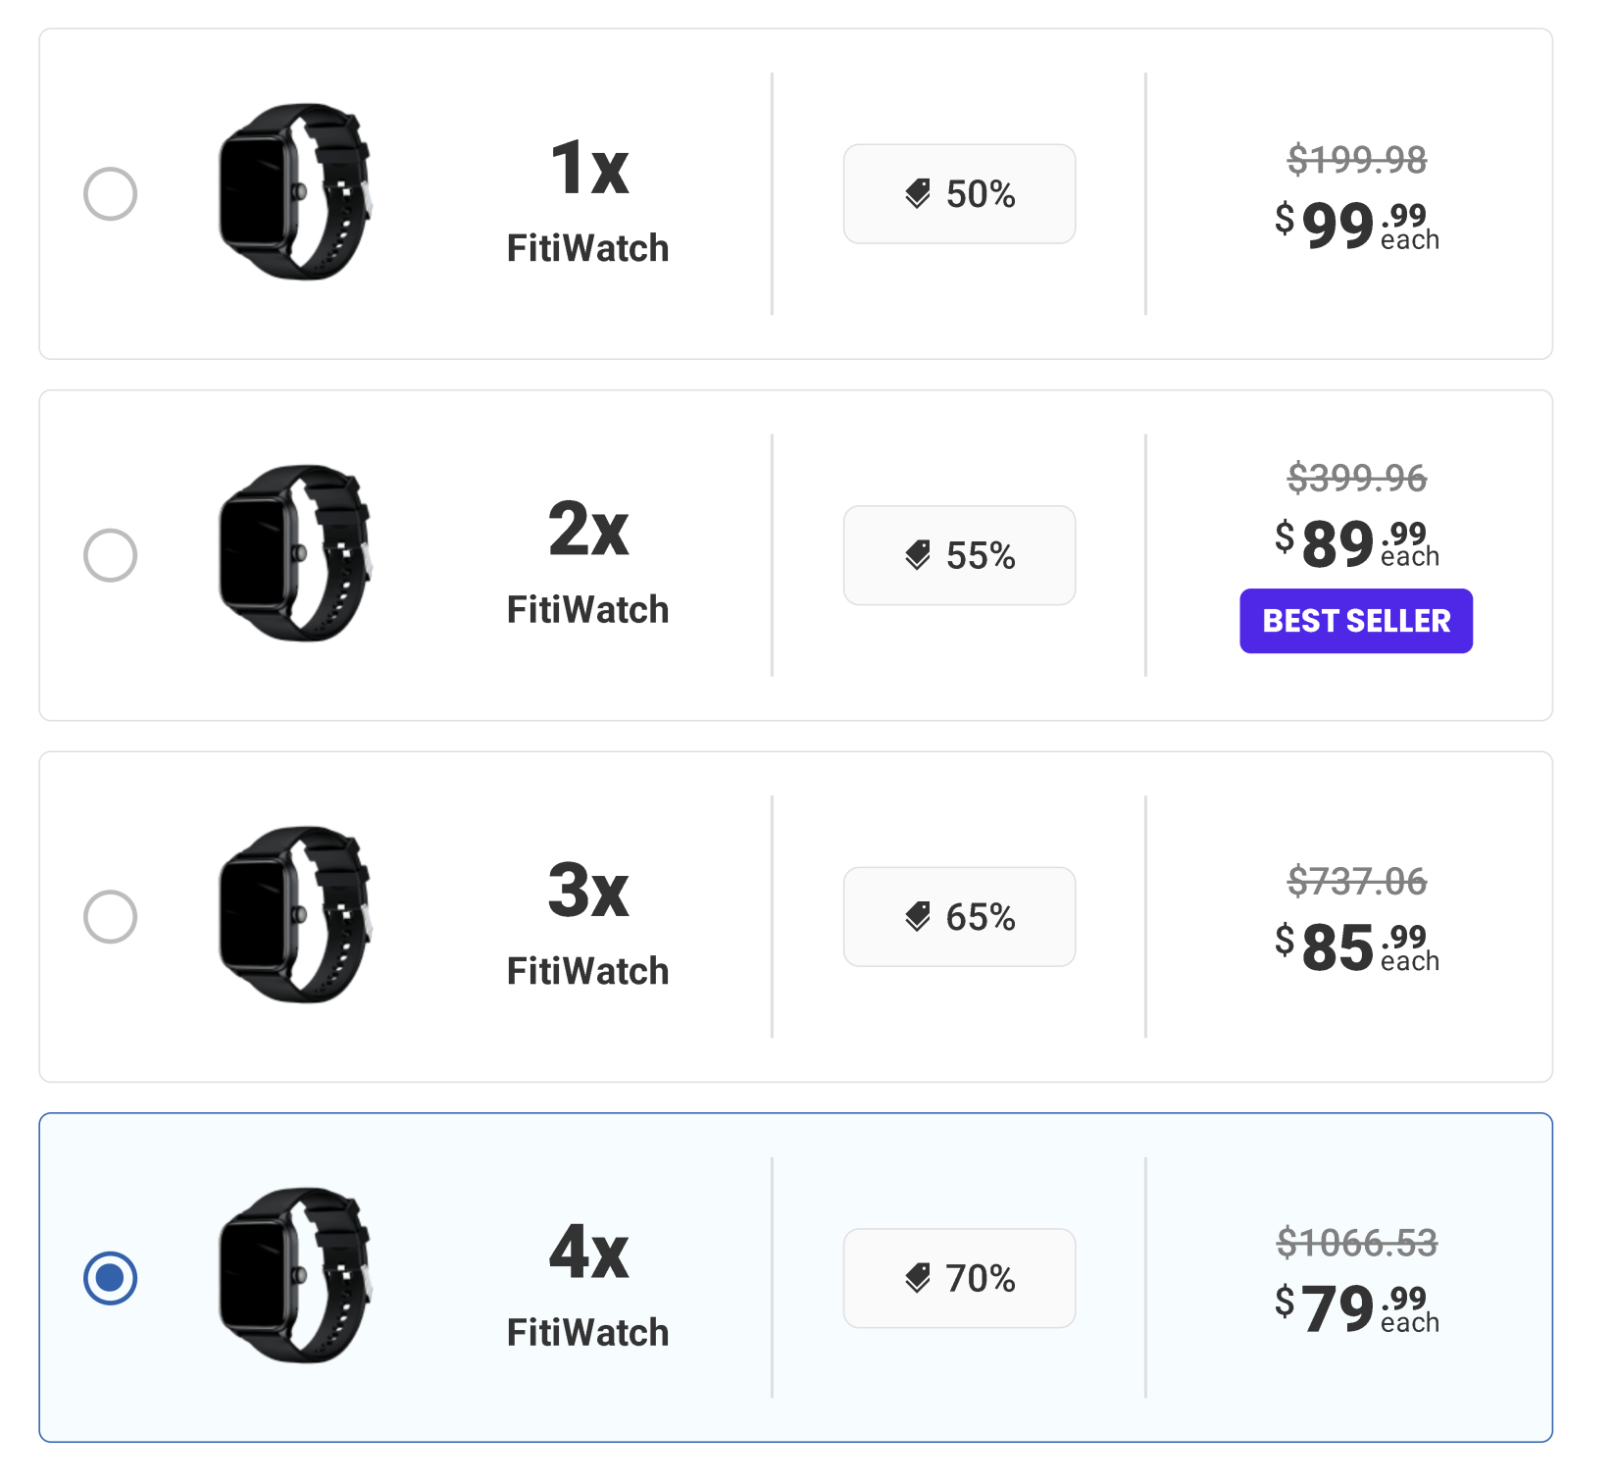Deselect the 4x FitiWatch radio button
Image resolution: width=1614 pixels, height=1483 pixels.
click(110, 1276)
